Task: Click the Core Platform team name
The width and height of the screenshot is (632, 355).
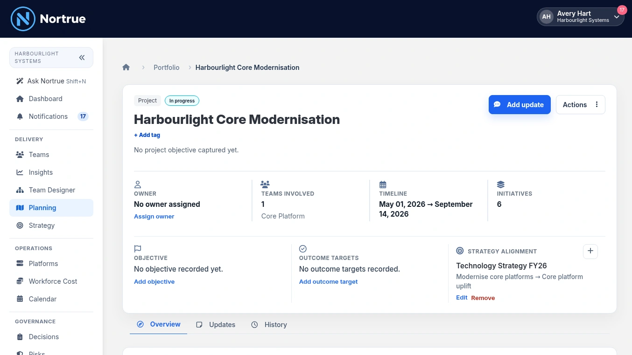Action: coord(283,216)
